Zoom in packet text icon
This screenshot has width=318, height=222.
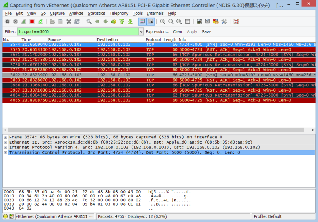[163, 21]
